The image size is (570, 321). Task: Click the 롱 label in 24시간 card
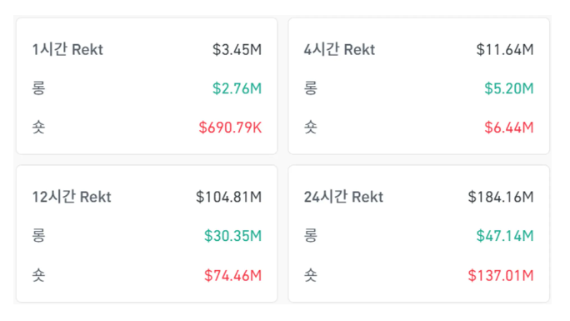coord(311,236)
